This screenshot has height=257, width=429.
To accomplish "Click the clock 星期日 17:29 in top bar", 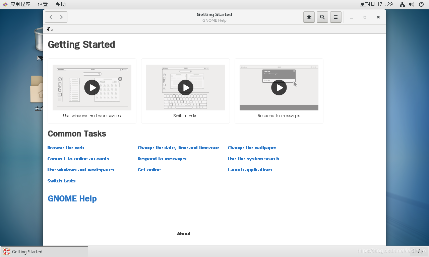I will click(x=376, y=4).
